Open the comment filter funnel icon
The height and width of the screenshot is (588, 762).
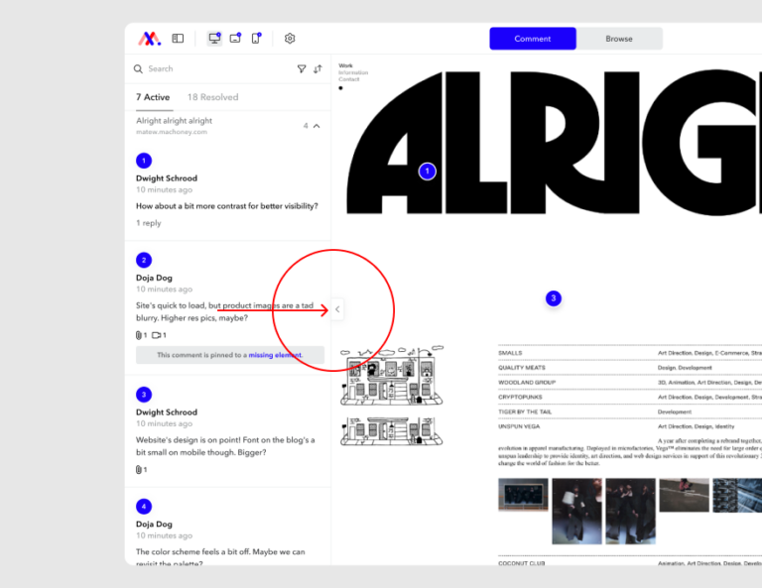[302, 69]
